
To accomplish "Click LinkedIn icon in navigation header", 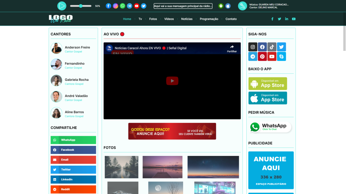I will [x=287, y=19].
